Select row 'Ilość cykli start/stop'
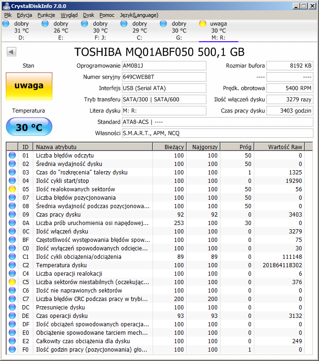 point(156,180)
